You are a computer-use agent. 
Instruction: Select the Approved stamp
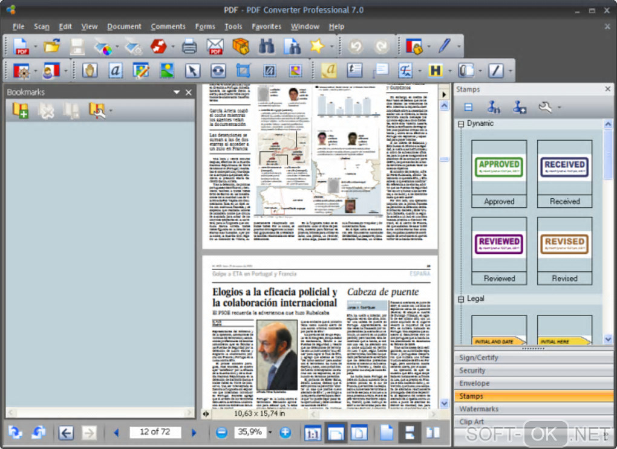tap(499, 173)
